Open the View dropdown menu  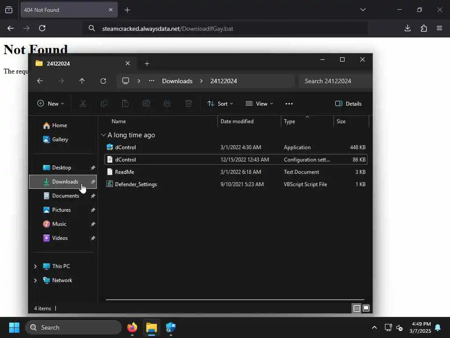tap(259, 104)
